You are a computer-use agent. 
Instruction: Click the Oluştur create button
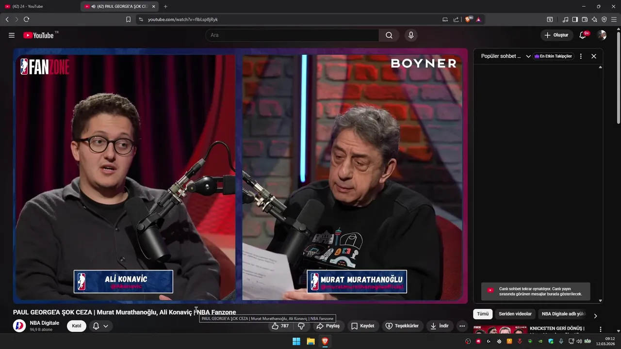click(556, 35)
